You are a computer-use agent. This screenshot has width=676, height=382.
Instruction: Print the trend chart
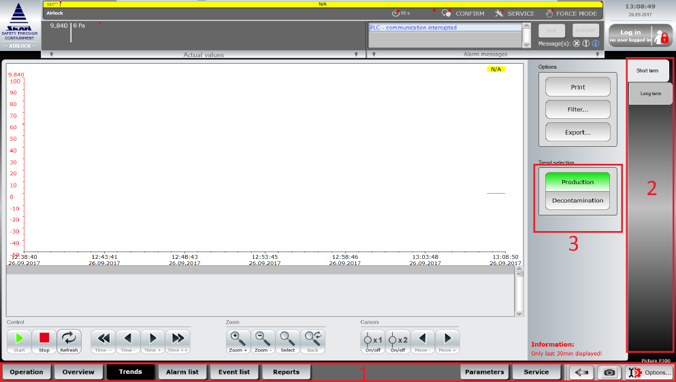578,87
